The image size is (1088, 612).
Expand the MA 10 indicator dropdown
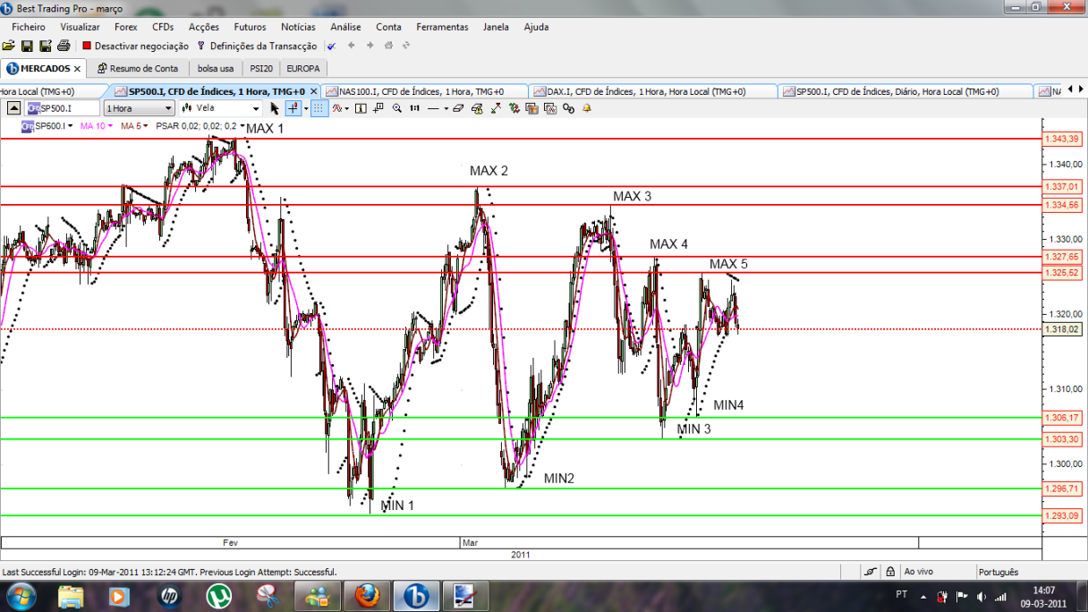[96, 126]
